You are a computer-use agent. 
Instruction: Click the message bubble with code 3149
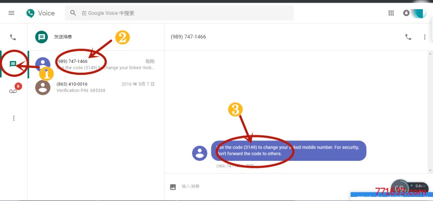[288, 151]
